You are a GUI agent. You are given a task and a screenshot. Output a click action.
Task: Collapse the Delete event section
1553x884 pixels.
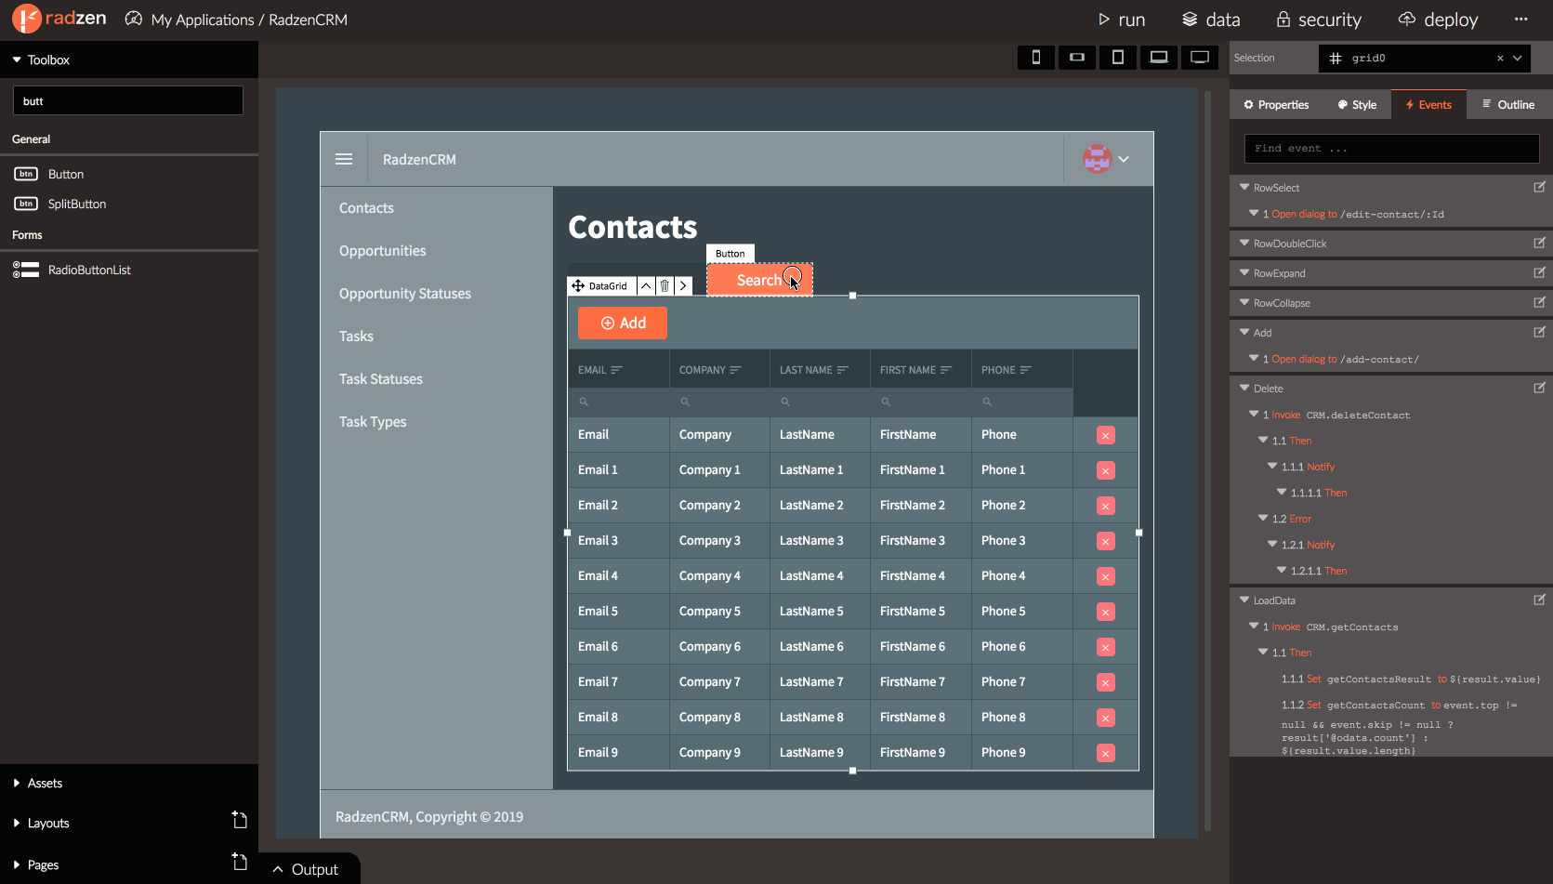coord(1244,389)
